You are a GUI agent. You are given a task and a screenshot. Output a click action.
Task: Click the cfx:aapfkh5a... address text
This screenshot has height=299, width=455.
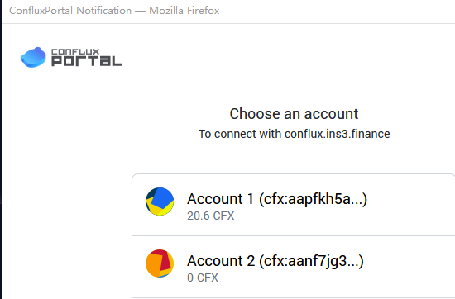click(313, 199)
